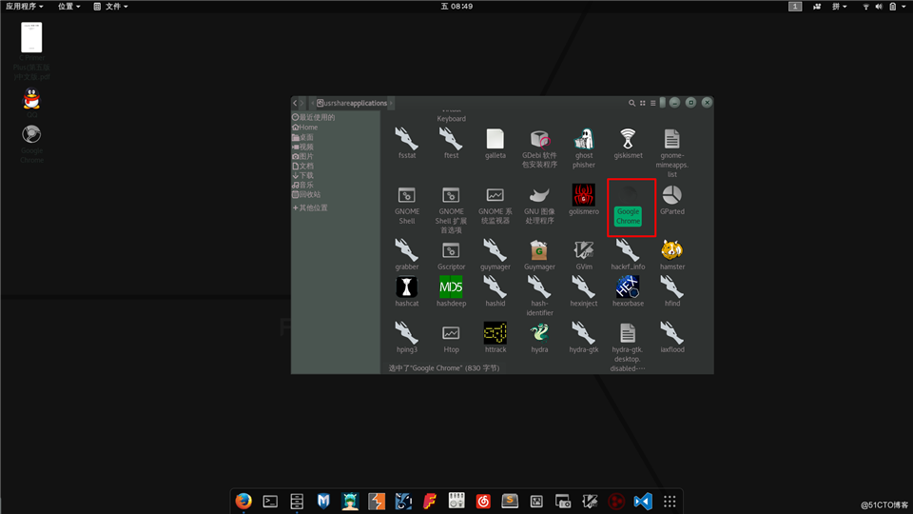The height and width of the screenshot is (514, 913).
Task: Go back in the file manager
Action: (x=295, y=103)
